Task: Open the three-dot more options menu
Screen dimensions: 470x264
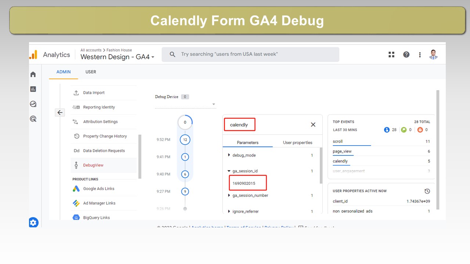Action: click(420, 55)
